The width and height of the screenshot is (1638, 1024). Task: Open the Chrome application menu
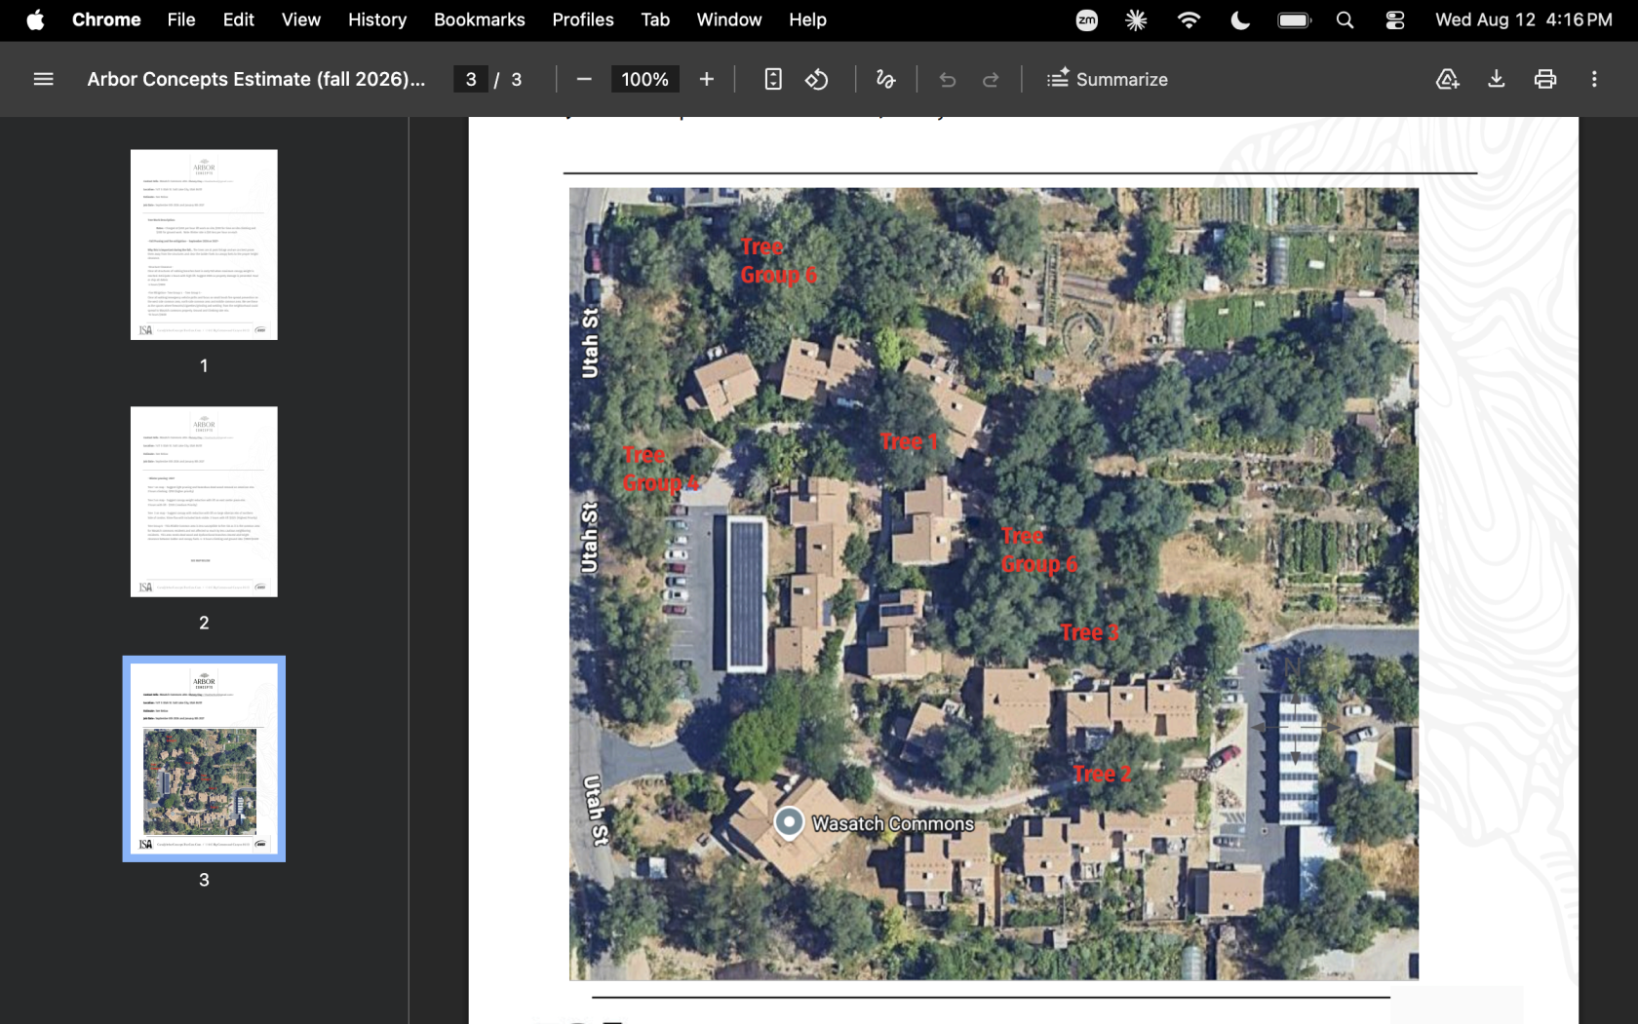pos(106,19)
